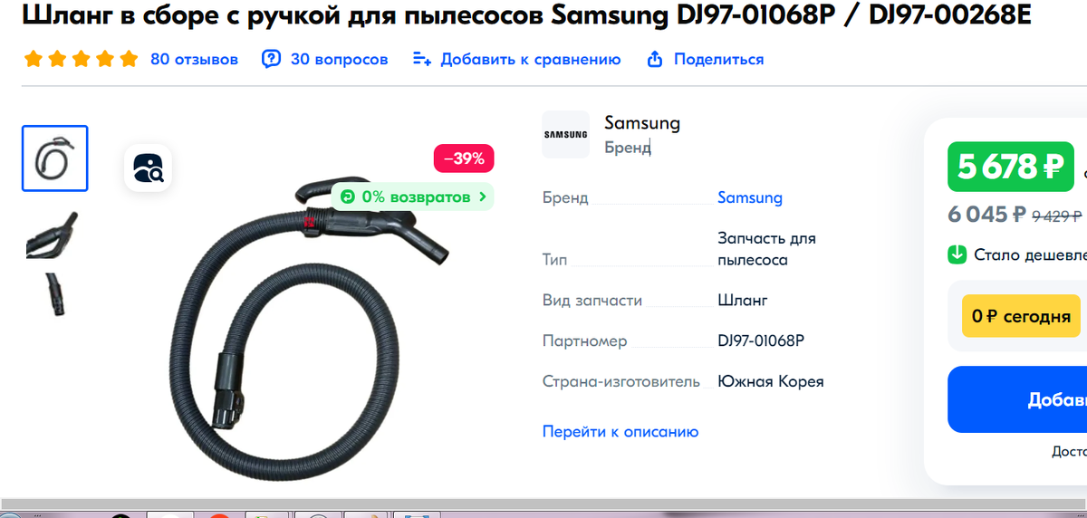Select the second hose handle thumbnail
Image resolution: width=1087 pixels, height=518 pixels.
tap(53, 235)
